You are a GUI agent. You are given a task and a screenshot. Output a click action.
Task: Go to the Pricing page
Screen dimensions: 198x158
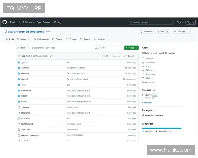(x=58, y=22)
